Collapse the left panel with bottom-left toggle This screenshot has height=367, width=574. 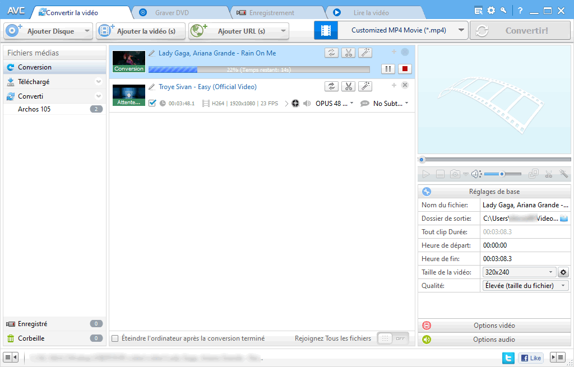10,357
